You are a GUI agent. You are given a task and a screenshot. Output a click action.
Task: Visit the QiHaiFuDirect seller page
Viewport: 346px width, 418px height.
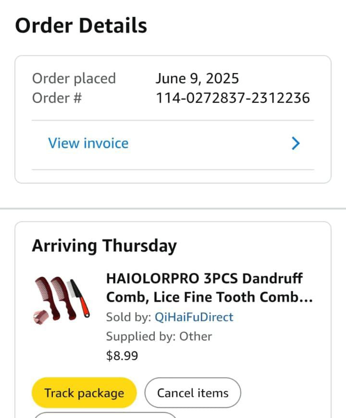point(194,317)
